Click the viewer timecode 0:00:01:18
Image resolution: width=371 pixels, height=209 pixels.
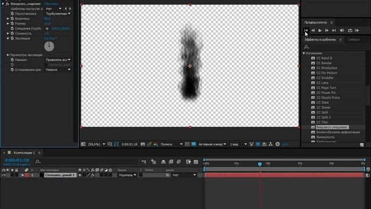click(x=129, y=145)
